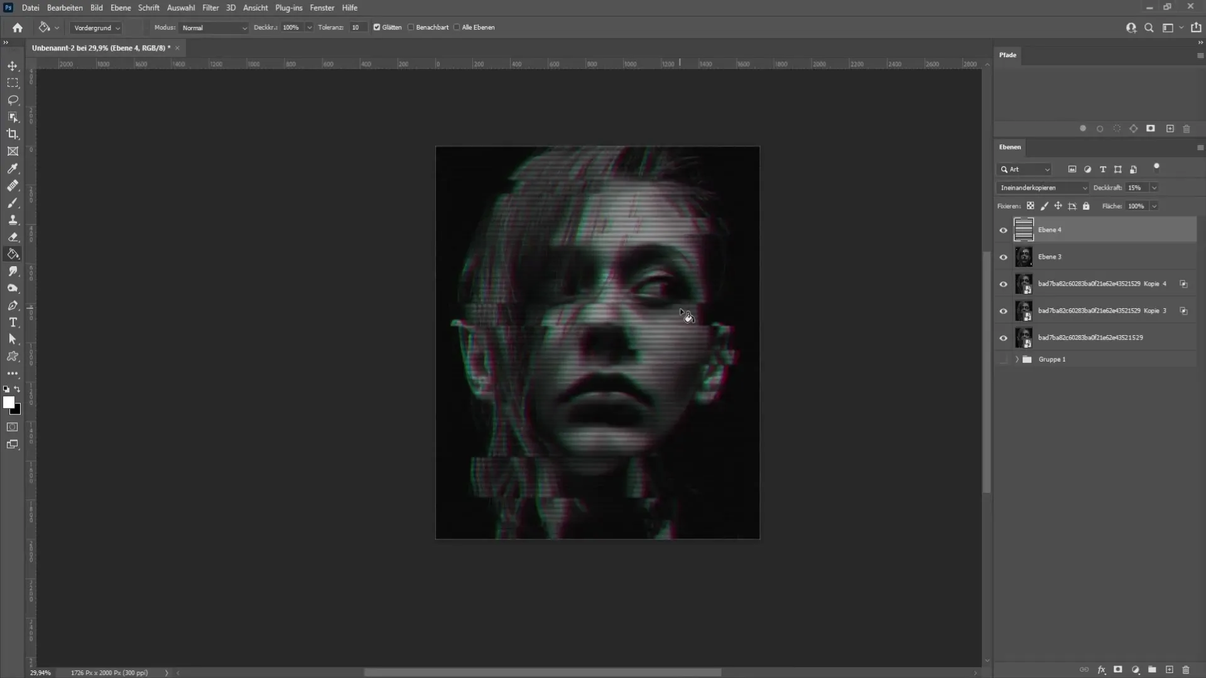
Task: Select the Path Selection tool
Action: pyautogui.click(x=13, y=339)
